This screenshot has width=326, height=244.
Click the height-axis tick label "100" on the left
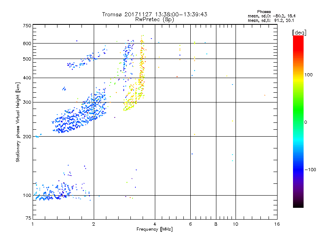[27, 195]
